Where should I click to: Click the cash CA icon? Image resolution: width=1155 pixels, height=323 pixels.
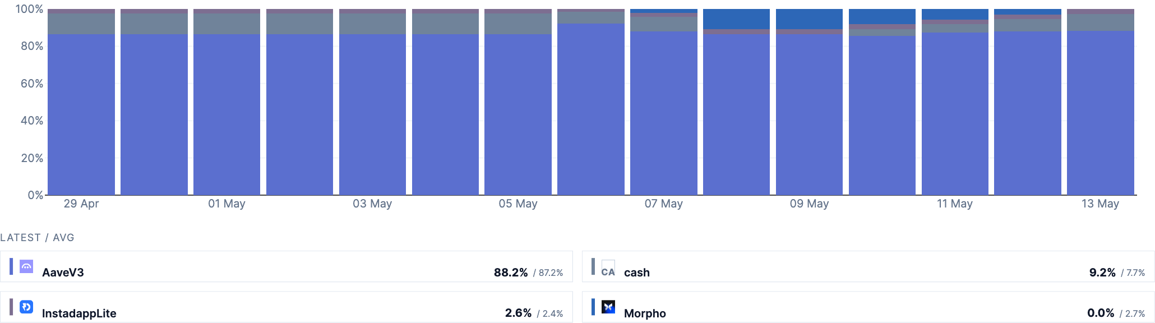(608, 268)
